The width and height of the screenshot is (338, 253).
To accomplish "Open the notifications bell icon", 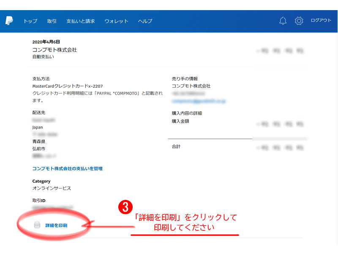I will [283, 21].
